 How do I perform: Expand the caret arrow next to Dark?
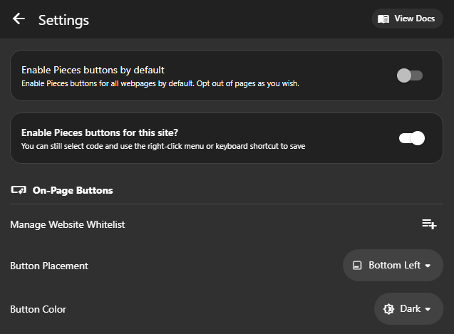point(428,310)
